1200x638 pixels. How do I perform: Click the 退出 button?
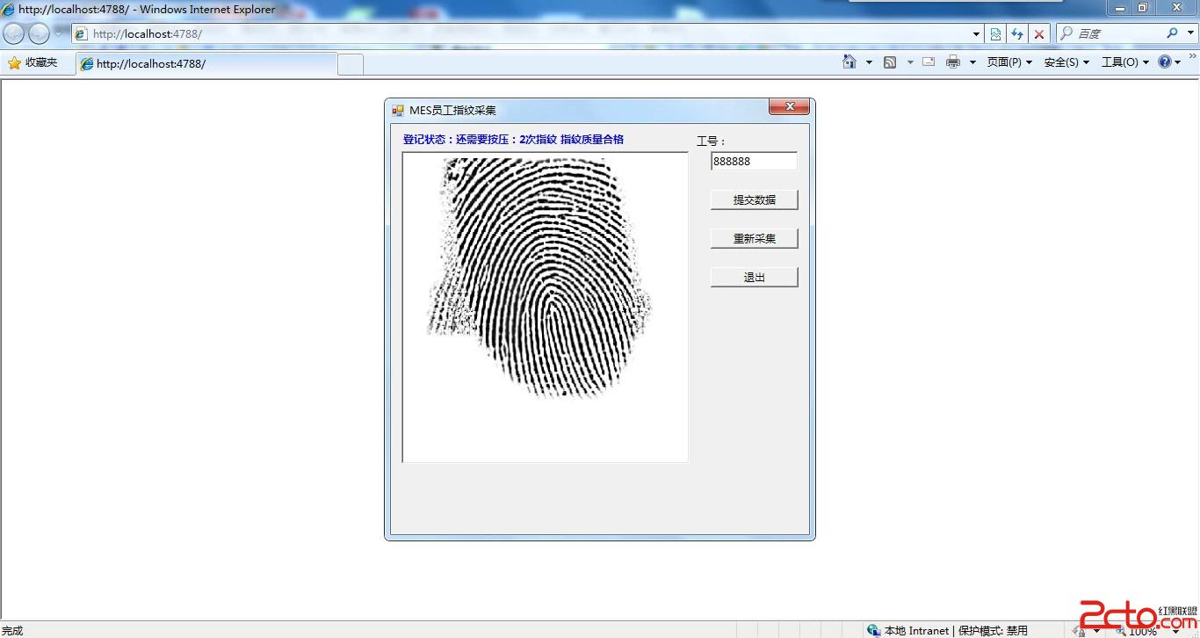pos(755,277)
